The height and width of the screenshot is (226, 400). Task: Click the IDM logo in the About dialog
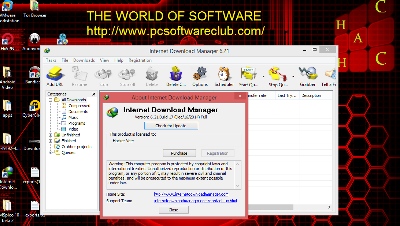pos(112,112)
